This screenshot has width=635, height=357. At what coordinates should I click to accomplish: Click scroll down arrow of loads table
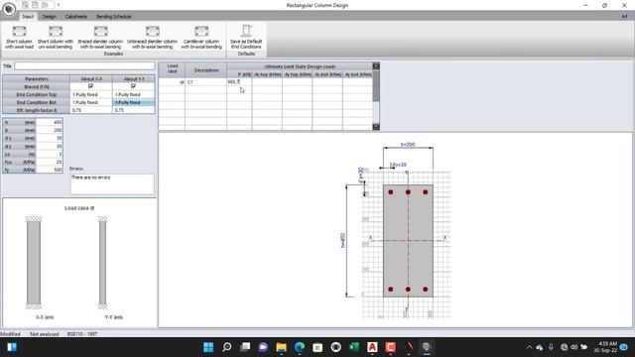[376, 127]
